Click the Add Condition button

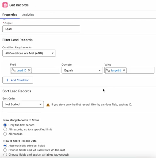pos(18,80)
